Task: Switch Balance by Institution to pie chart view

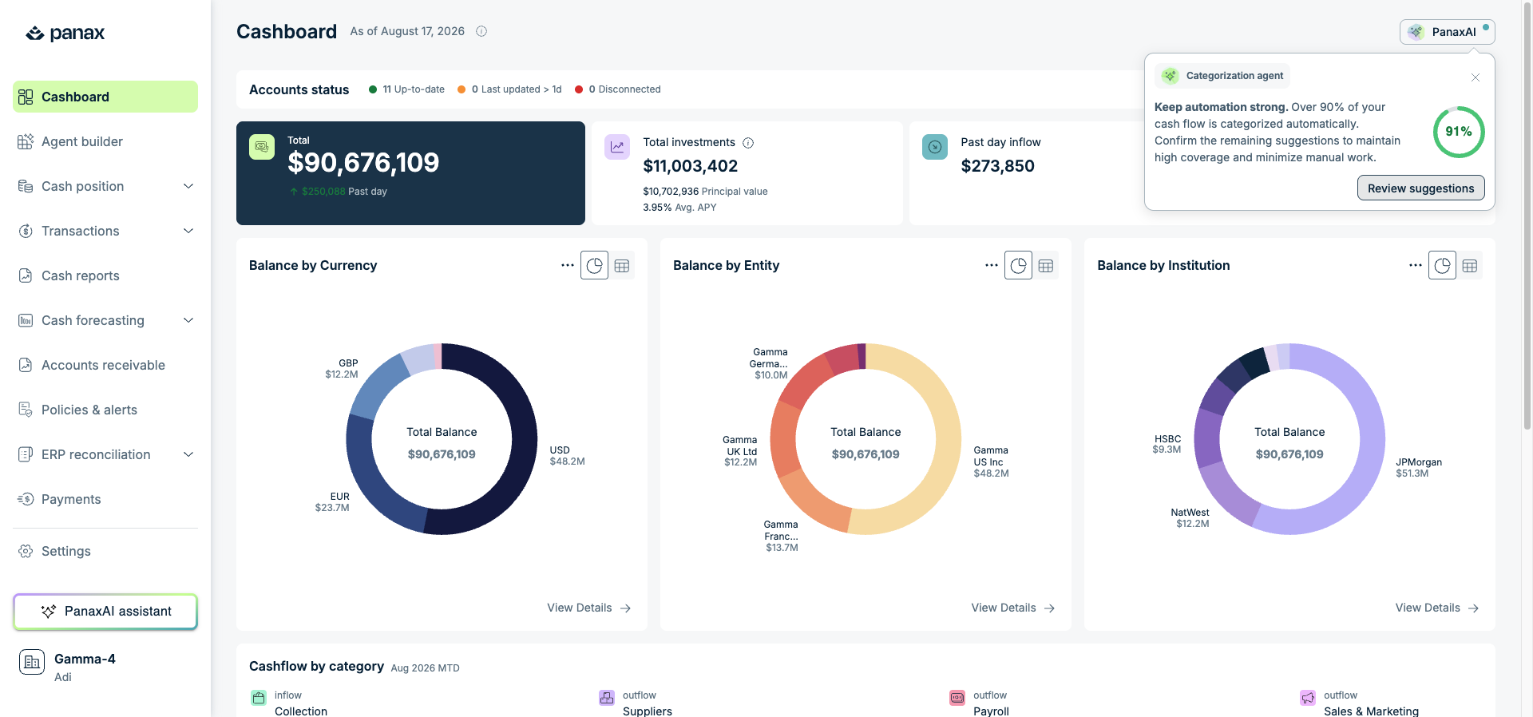Action: [x=1442, y=266]
